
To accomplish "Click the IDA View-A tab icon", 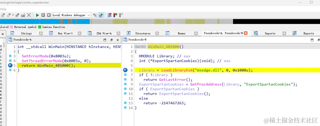I will [90, 33].
